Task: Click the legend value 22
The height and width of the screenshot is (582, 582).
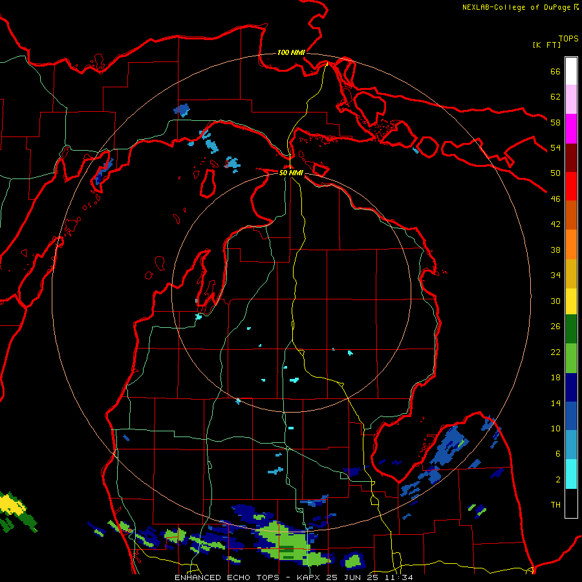Action: (555, 352)
